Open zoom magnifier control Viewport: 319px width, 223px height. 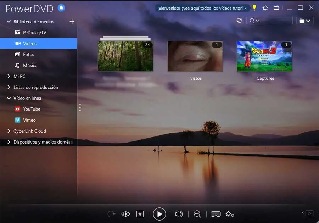(x=197, y=214)
